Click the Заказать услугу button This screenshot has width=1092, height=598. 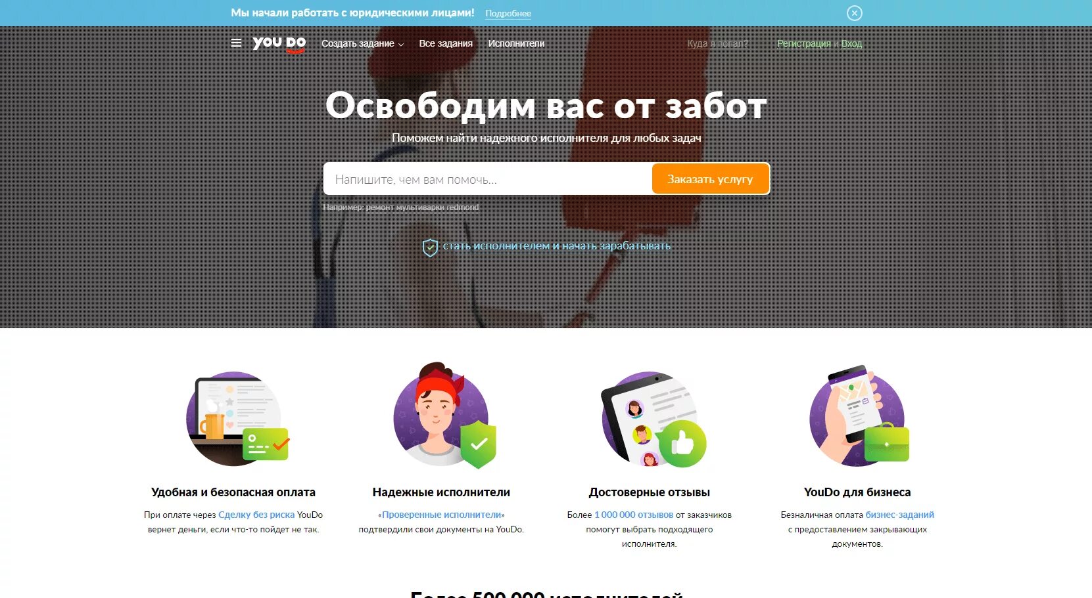710,179
